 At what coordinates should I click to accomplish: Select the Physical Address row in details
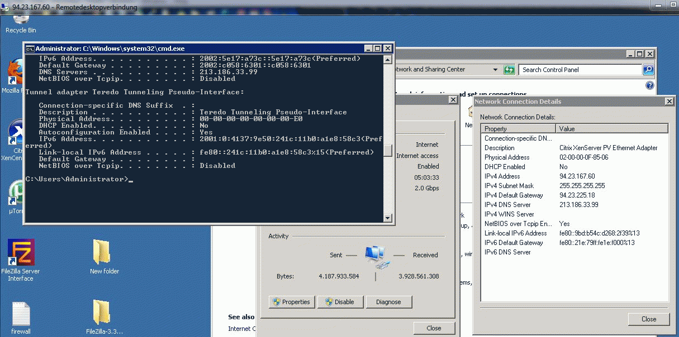(x=575, y=157)
